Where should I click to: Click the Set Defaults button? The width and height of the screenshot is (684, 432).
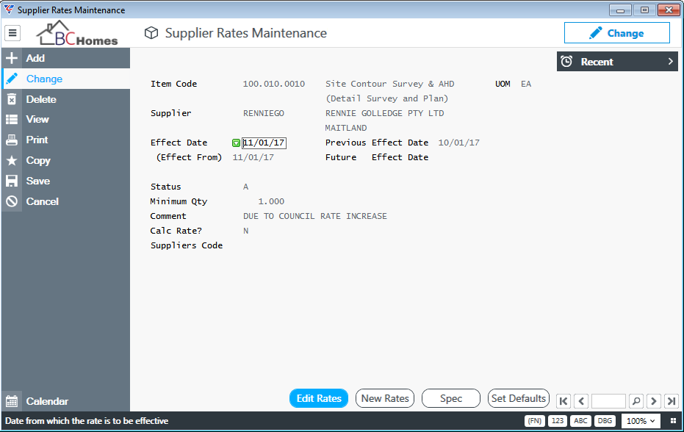click(x=518, y=398)
